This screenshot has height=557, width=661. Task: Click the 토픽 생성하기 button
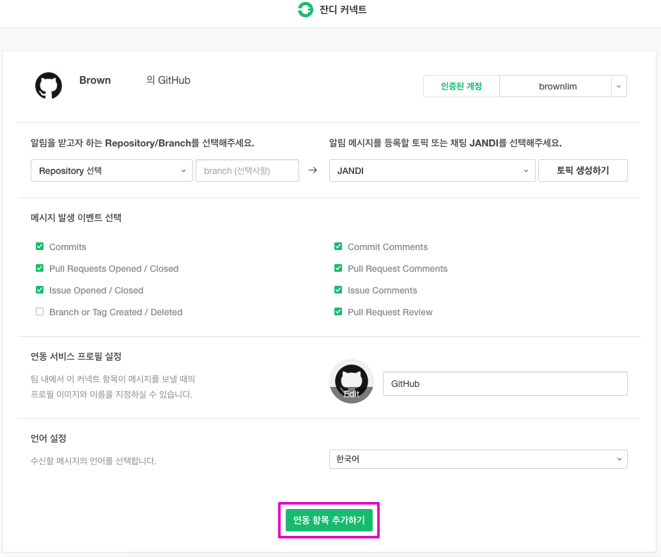click(x=582, y=171)
